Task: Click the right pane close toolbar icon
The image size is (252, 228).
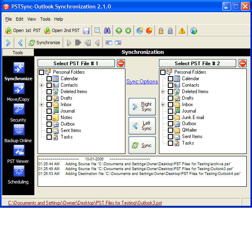Action: 118,43
